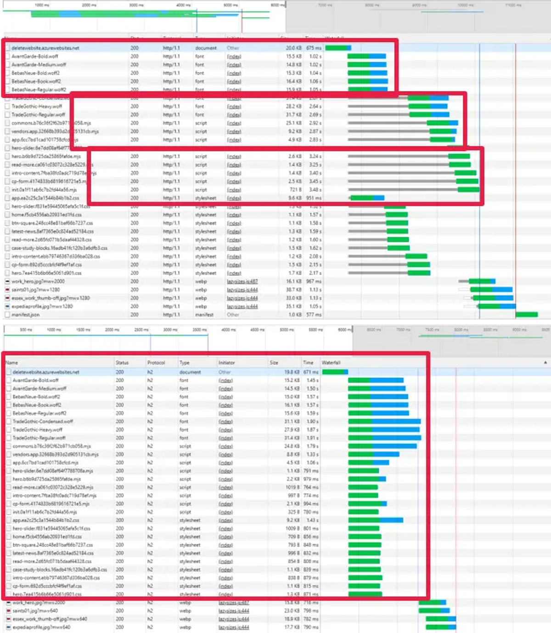Click file icon beside home.f5cb4556ab20931ed1fd.css in h2 panel
551x633 pixels.
(9, 536)
